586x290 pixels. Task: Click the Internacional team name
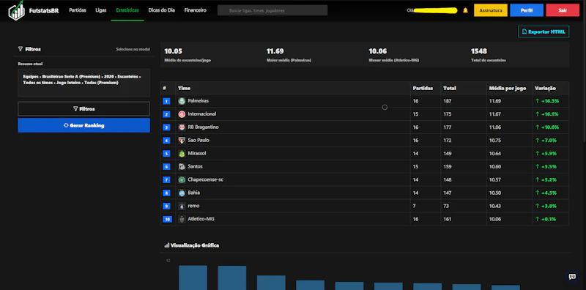[202, 114]
